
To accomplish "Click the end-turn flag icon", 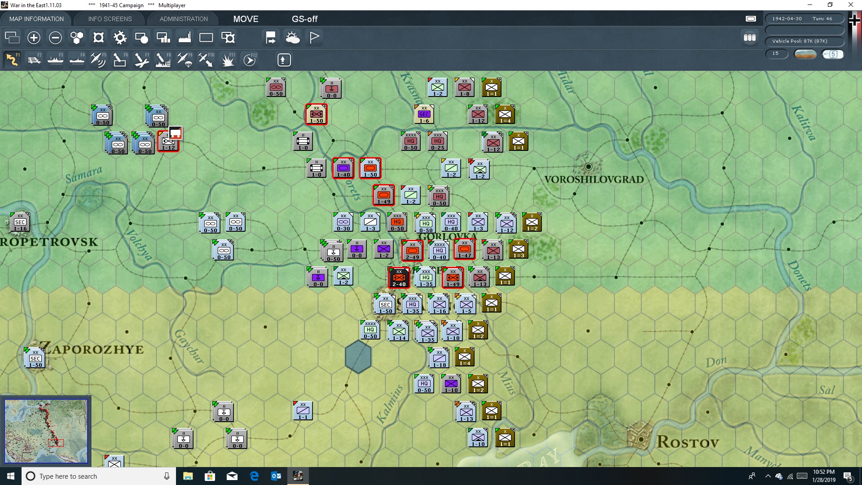I will [x=314, y=38].
